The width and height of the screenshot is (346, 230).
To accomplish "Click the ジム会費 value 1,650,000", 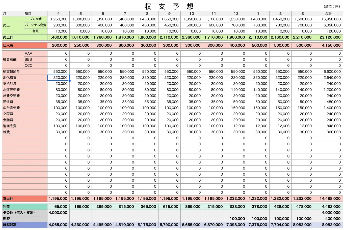I will pos(169,19).
